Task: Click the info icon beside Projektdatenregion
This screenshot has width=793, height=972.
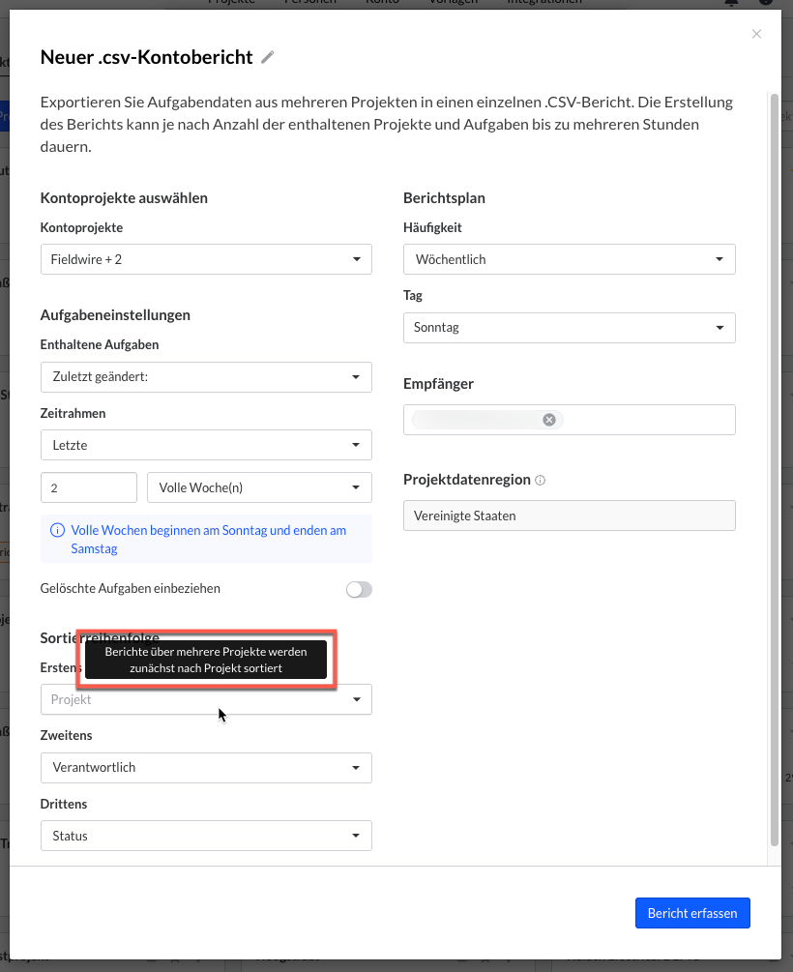Action: point(541,481)
